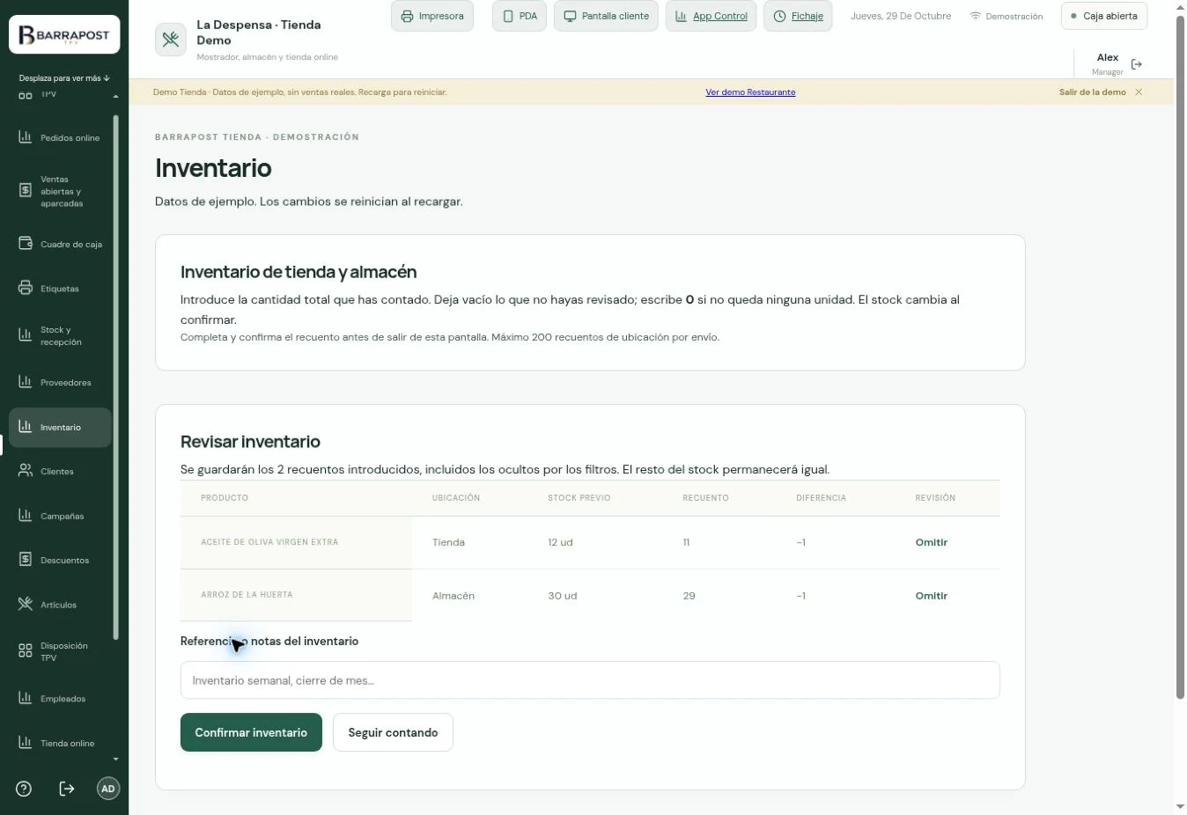Viewport: 1187px width, 815px height.
Task: Click Salir de la demo
Action: point(1092,92)
